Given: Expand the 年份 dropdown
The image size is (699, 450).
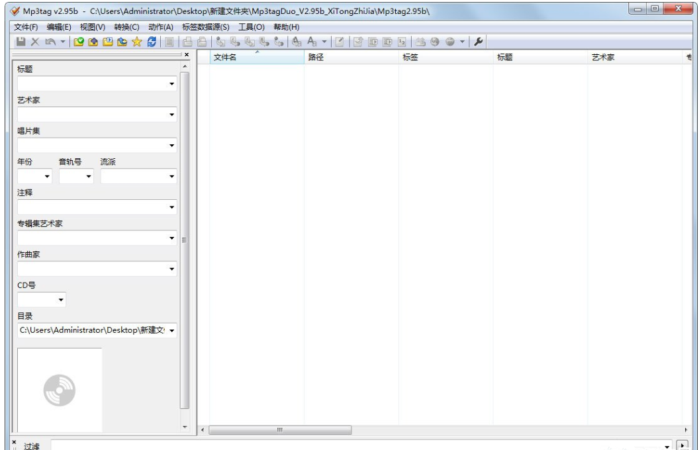Looking at the screenshot, I should click(47, 177).
